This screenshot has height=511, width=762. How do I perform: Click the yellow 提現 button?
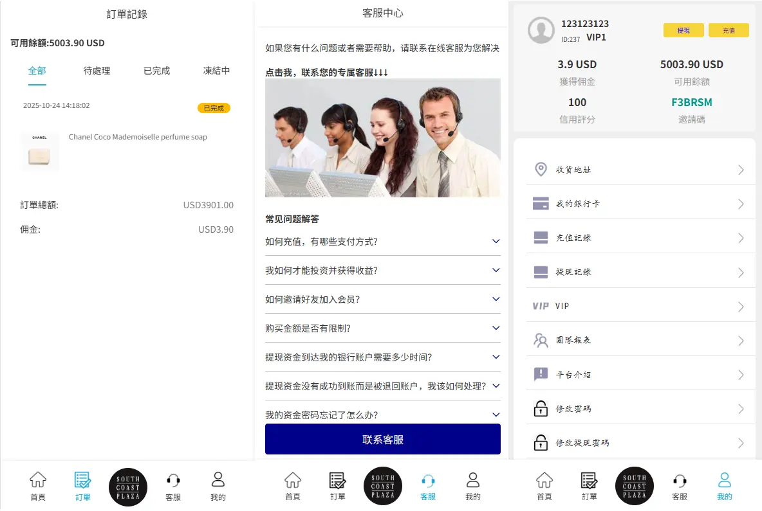tap(683, 30)
